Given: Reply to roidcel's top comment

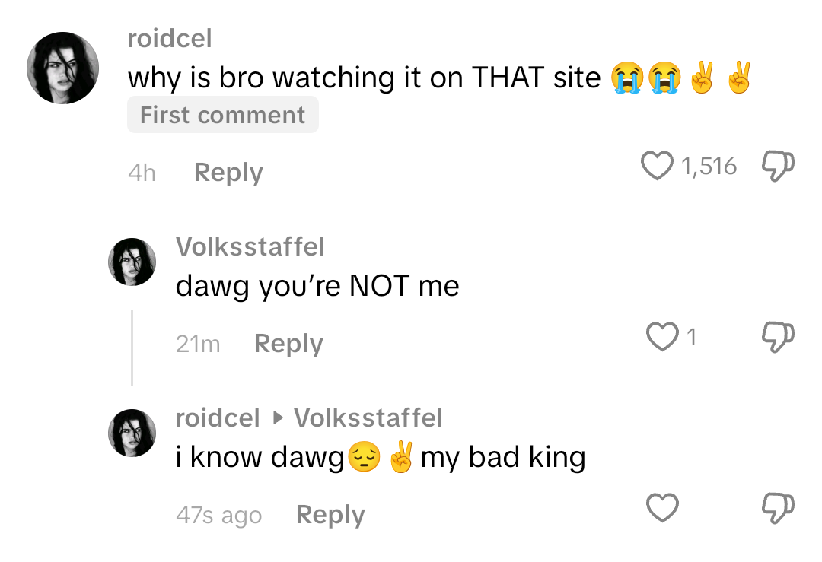Looking at the screenshot, I should pos(228,173).
